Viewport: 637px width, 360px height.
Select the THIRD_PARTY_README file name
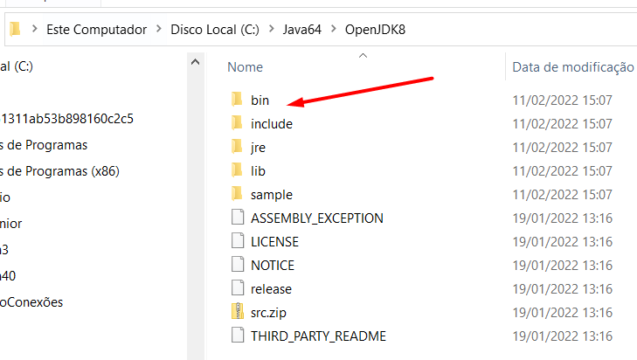tap(318, 336)
